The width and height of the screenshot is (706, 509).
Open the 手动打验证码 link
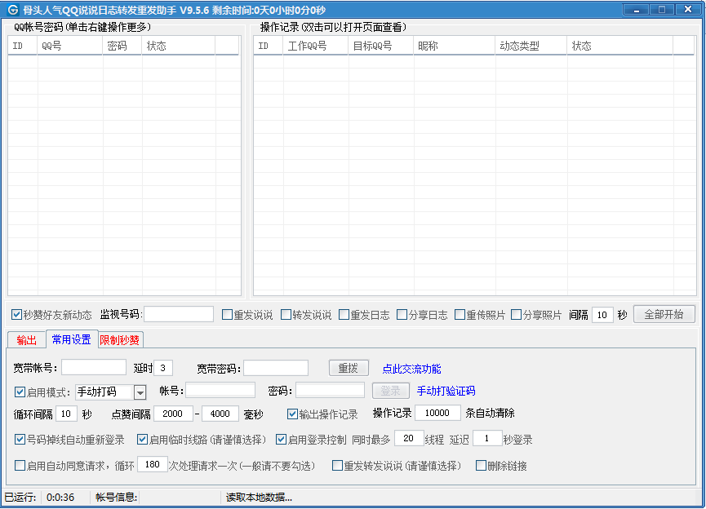446,391
